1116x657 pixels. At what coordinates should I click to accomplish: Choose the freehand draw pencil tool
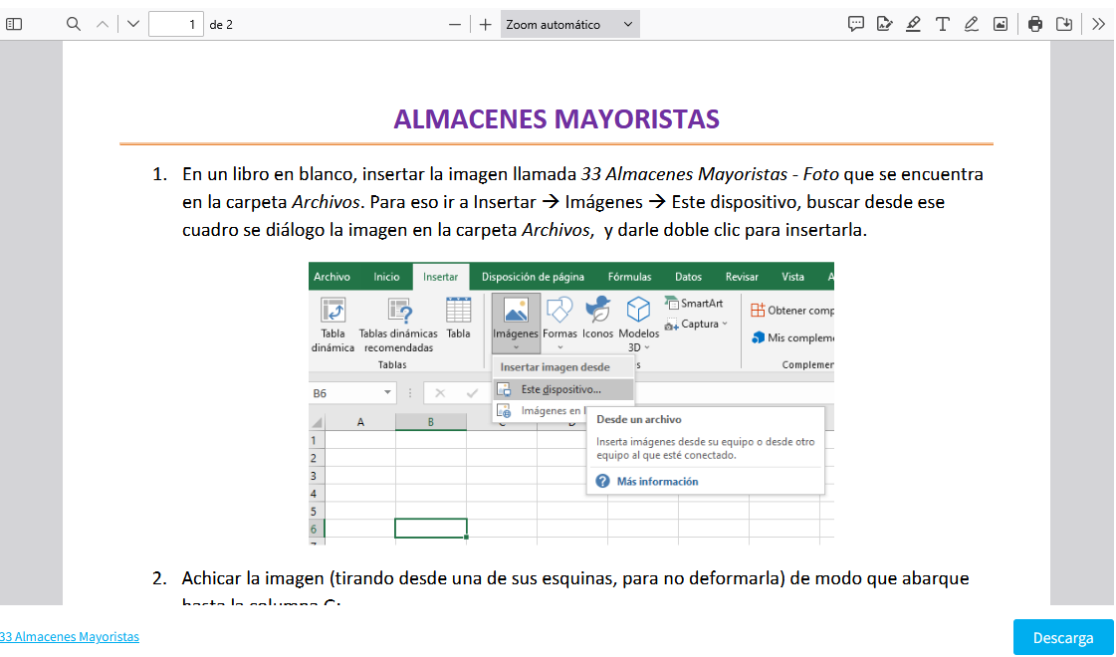pos(971,24)
